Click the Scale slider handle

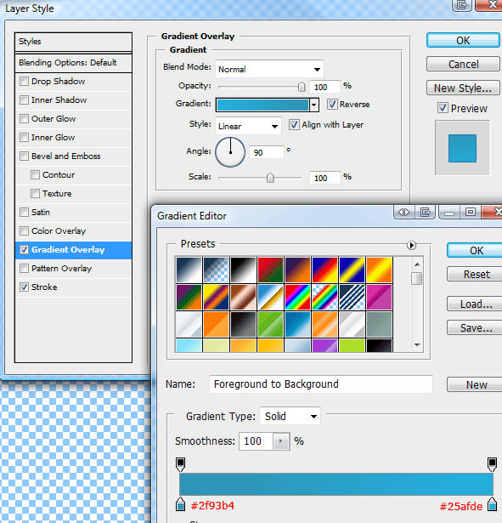(x=270, y=178)
